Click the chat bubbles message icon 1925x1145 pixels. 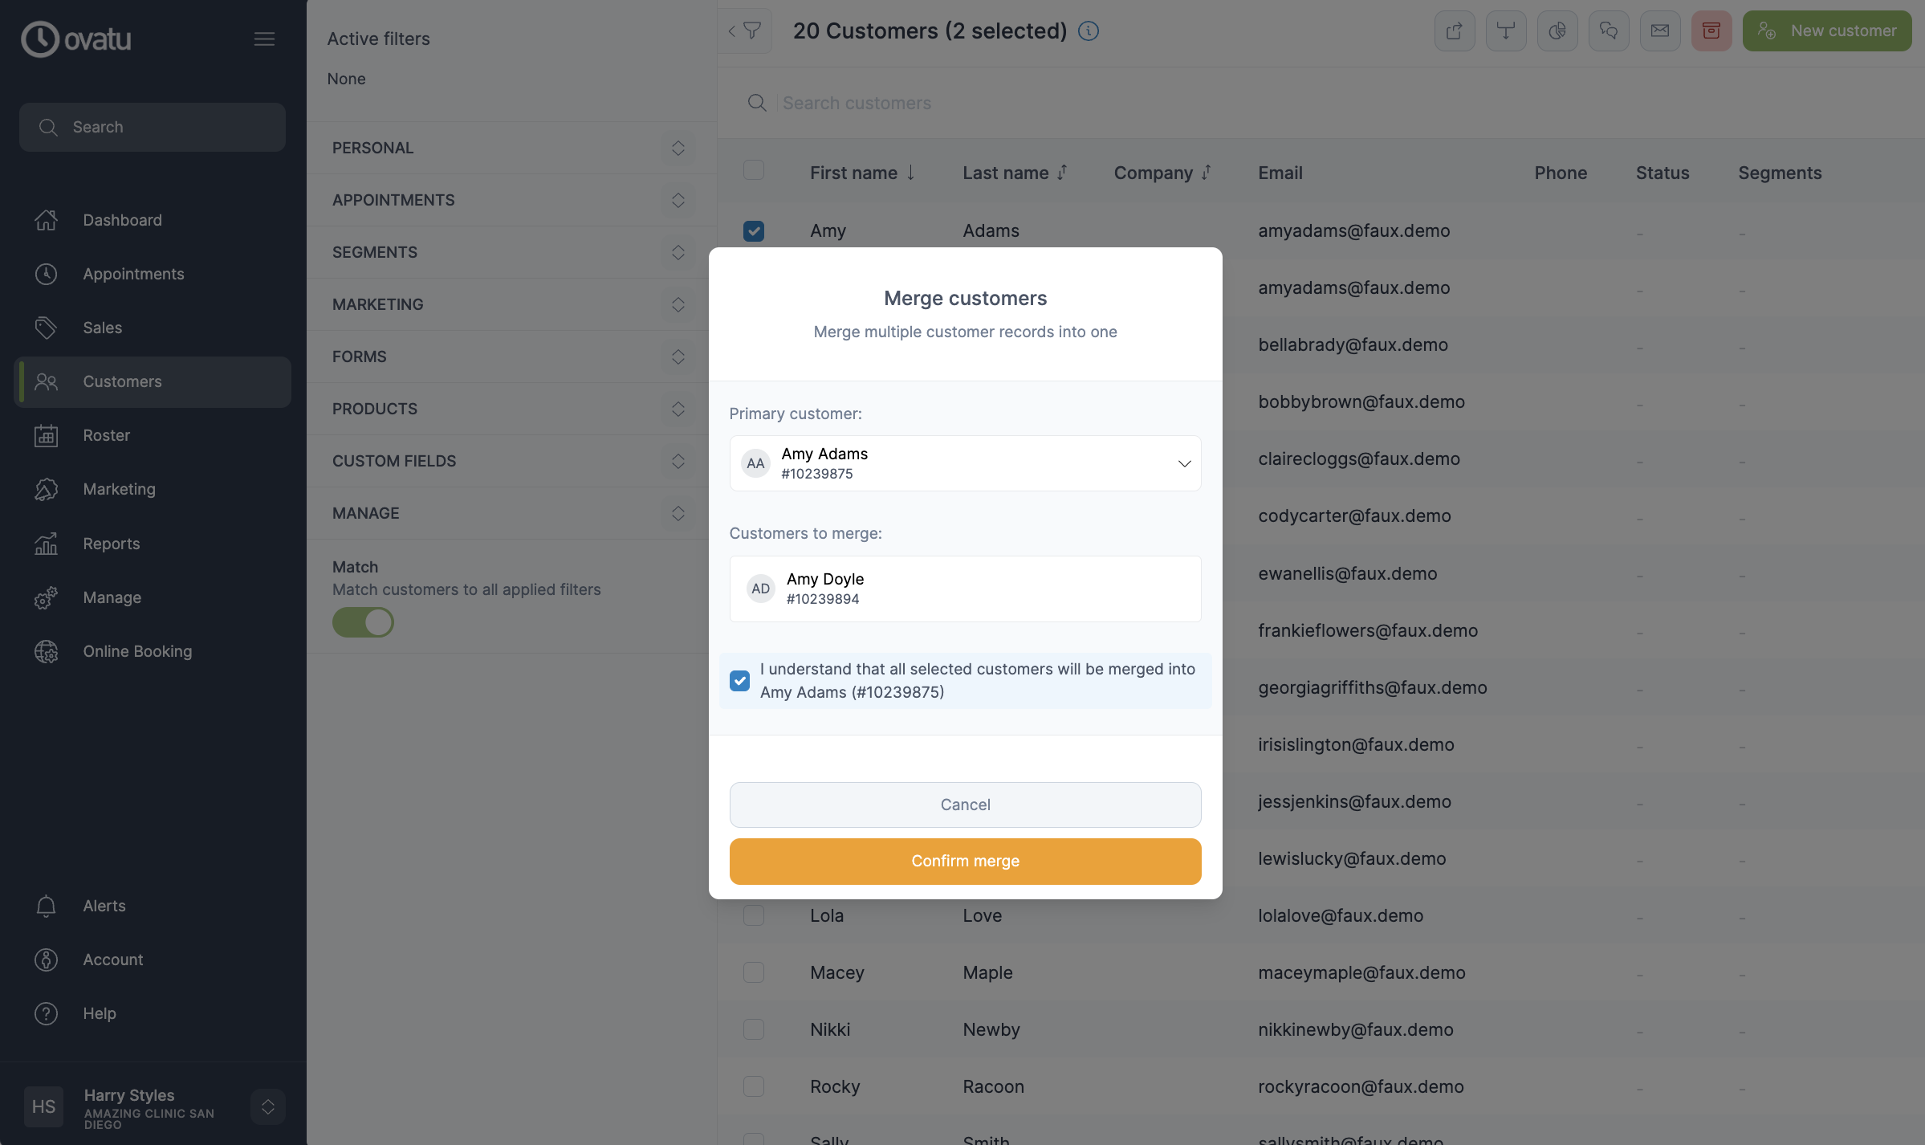(1608, 31)
